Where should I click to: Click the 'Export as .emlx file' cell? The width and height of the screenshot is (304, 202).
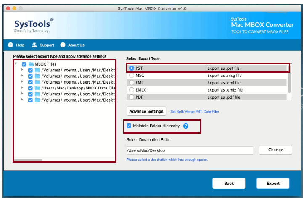[225, 90]
